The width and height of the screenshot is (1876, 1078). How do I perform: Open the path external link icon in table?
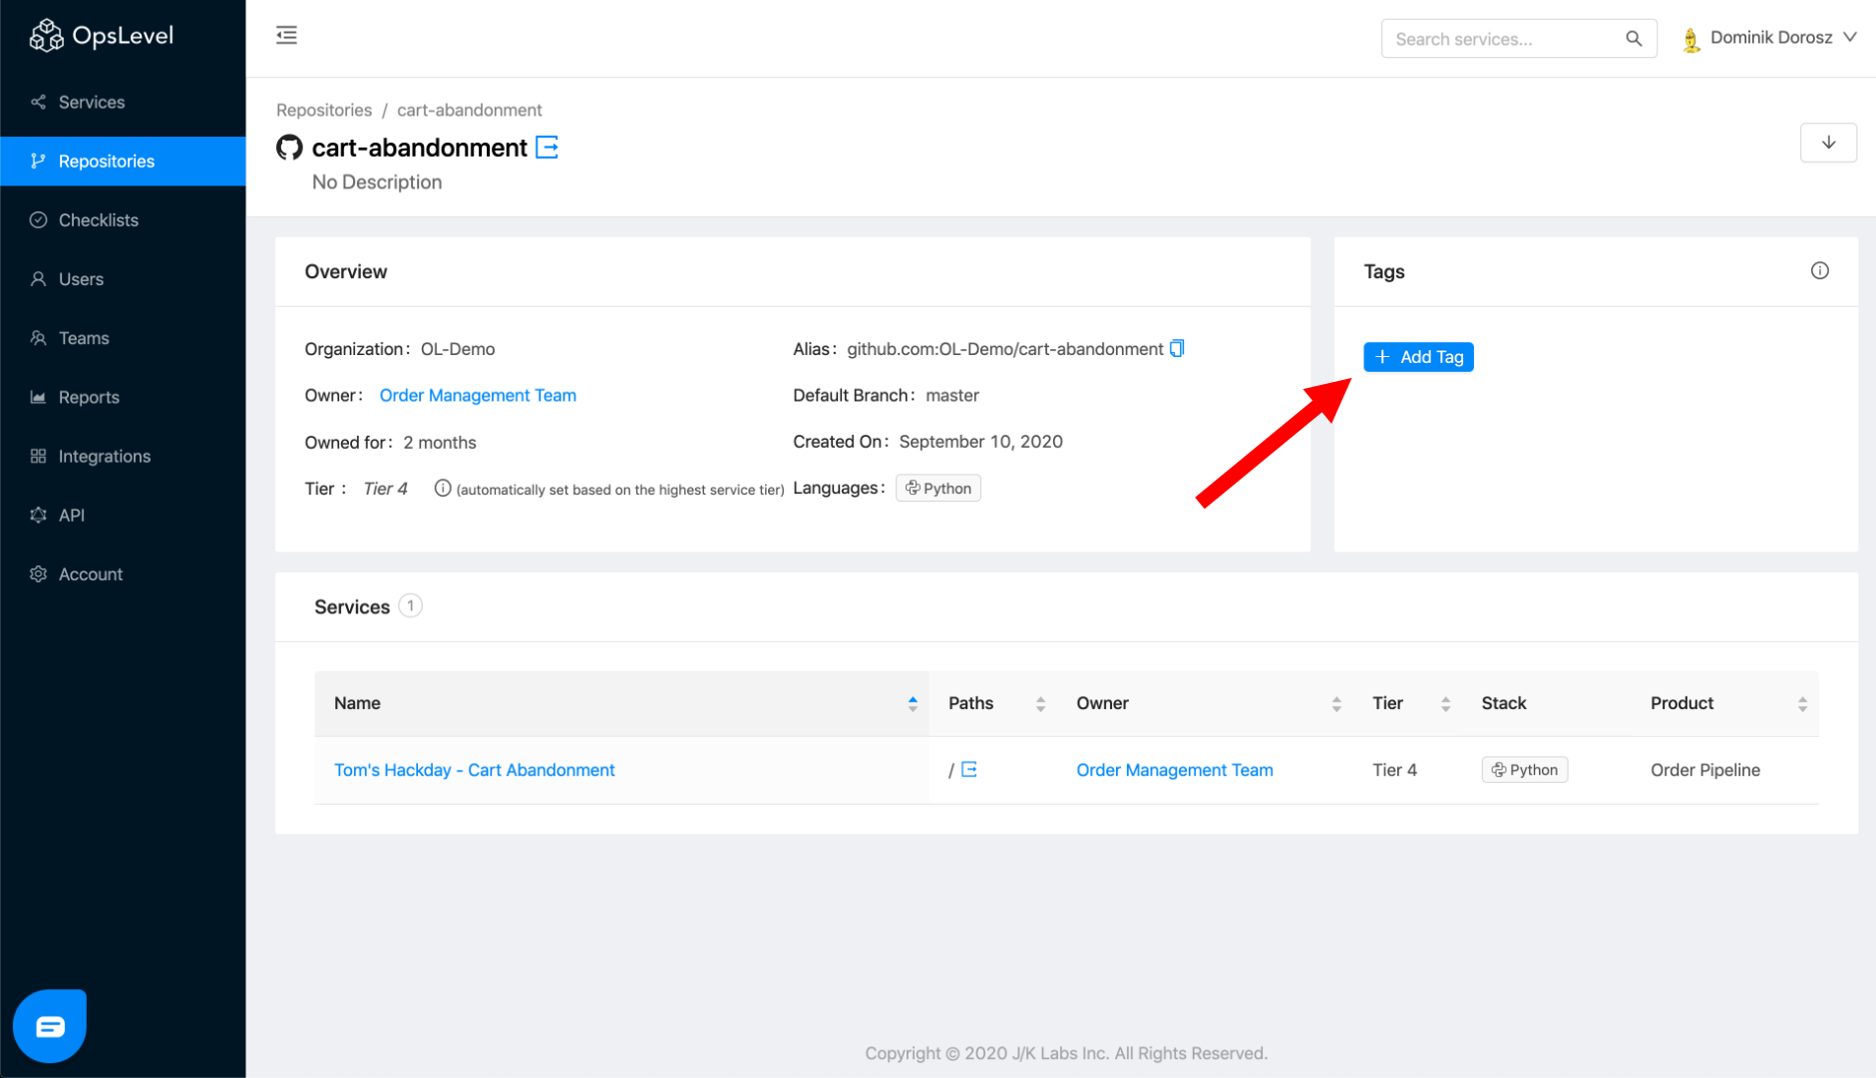[969, 770]
